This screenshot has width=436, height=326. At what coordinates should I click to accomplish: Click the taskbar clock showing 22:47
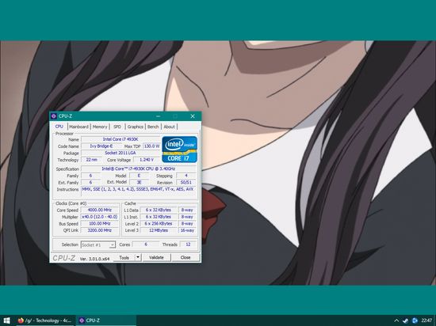tap(426, 320)
